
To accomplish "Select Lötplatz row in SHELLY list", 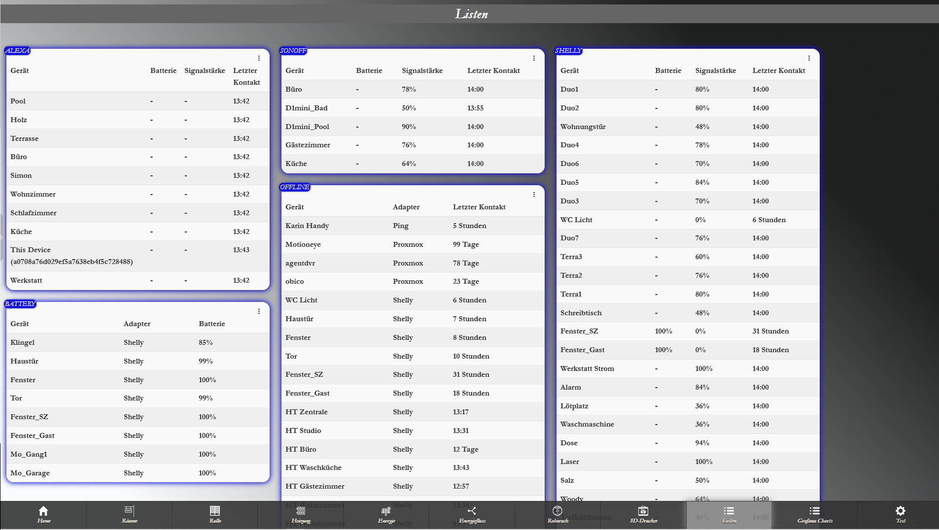I will click(688, 406).
